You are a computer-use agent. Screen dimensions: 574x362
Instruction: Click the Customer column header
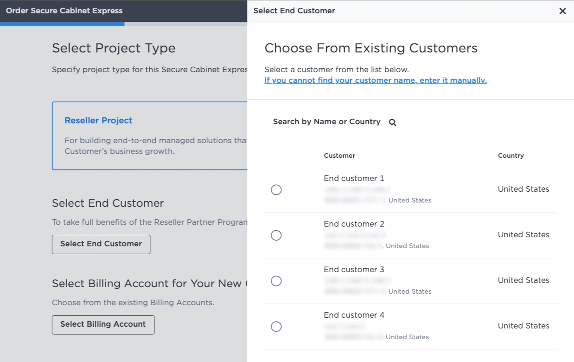[339, 156]
